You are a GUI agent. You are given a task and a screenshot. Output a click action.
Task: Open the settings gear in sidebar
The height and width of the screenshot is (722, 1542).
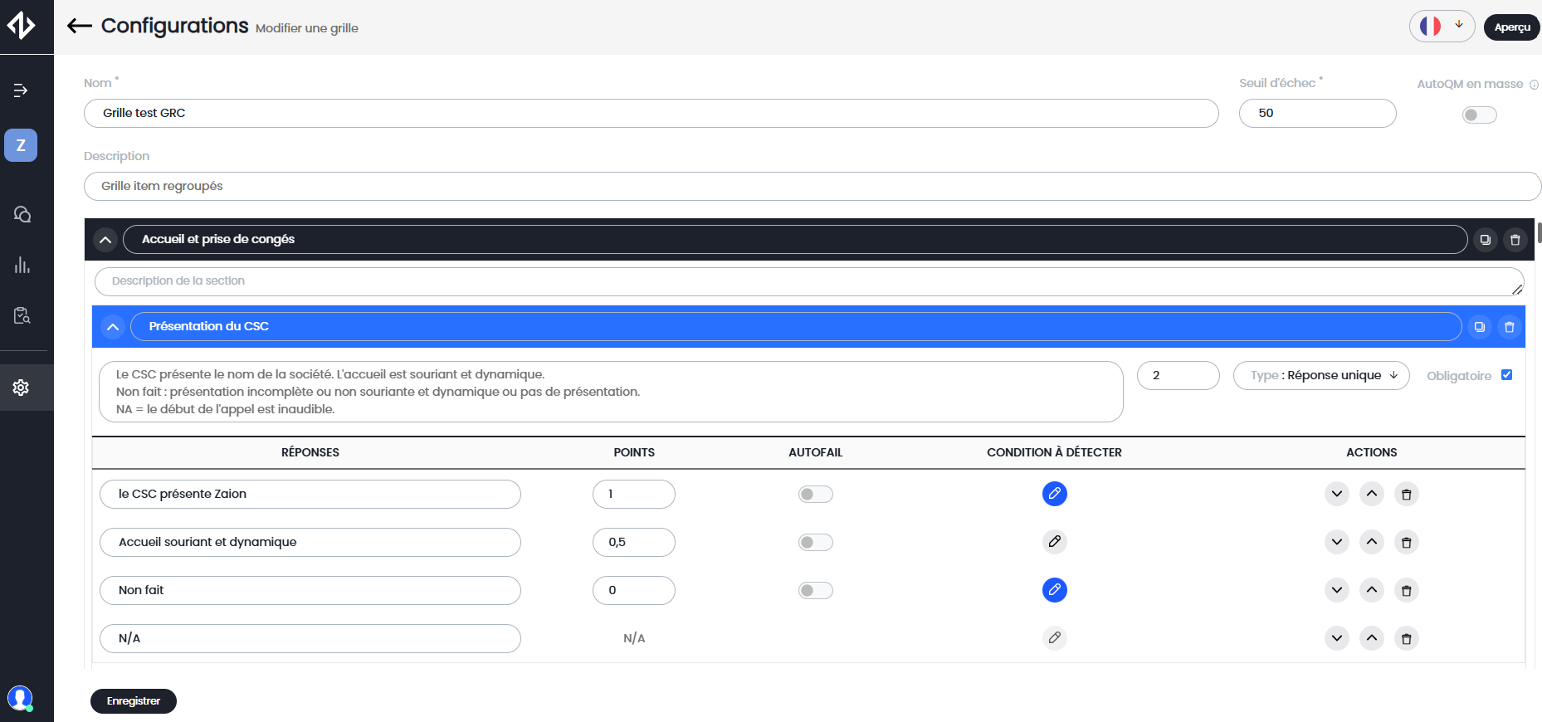coord(22,388)
